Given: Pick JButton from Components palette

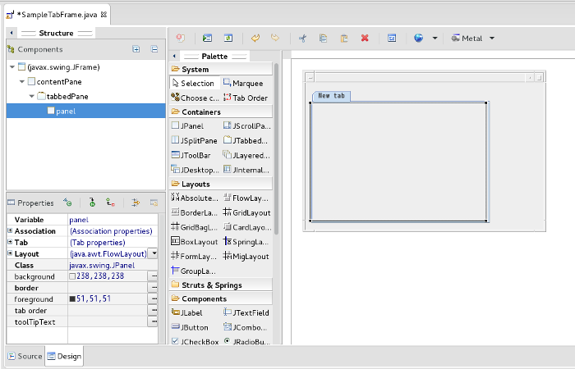Looking at the screenshot, I should [190, 328].
